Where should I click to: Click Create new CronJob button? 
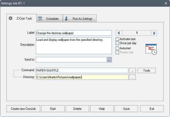point(23,109)
